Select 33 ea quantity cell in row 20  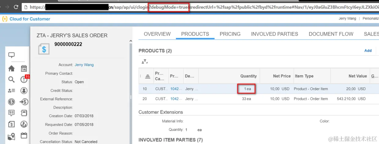(246, 99)
